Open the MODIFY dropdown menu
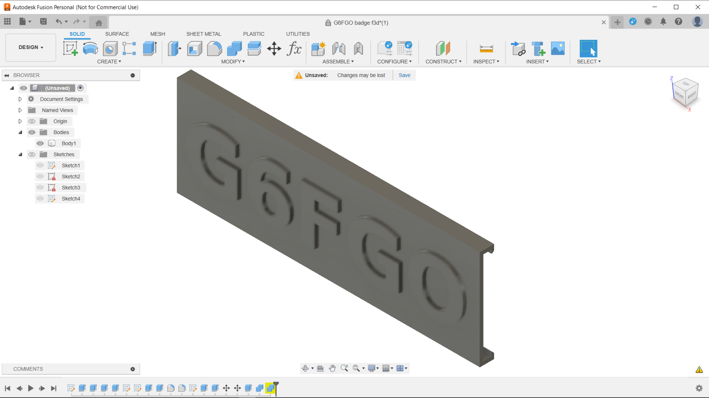709x398 pixels. coord(233,62)
